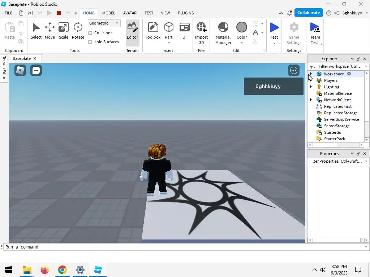Viewport: 370px width, 277px height.
Task: Open the Terrain Editor side panel tab
Action: (x=4, y=69)
